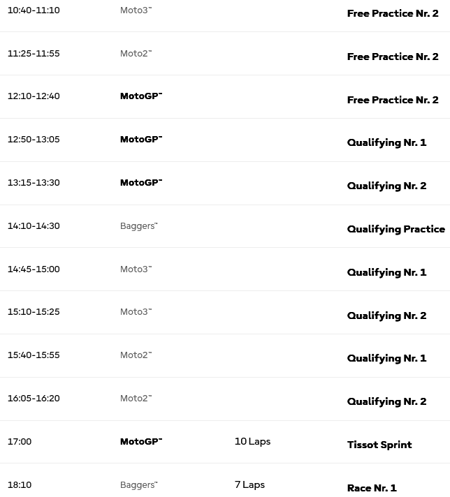
Task: Click the Baggers class label at 14:10-14:30
Action: tap(138, 226)
